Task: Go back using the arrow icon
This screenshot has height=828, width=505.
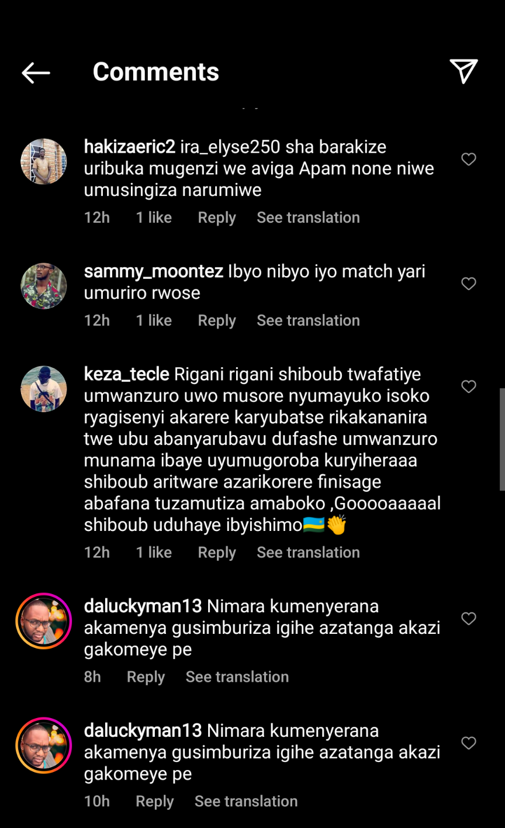Action: (36, 73)
